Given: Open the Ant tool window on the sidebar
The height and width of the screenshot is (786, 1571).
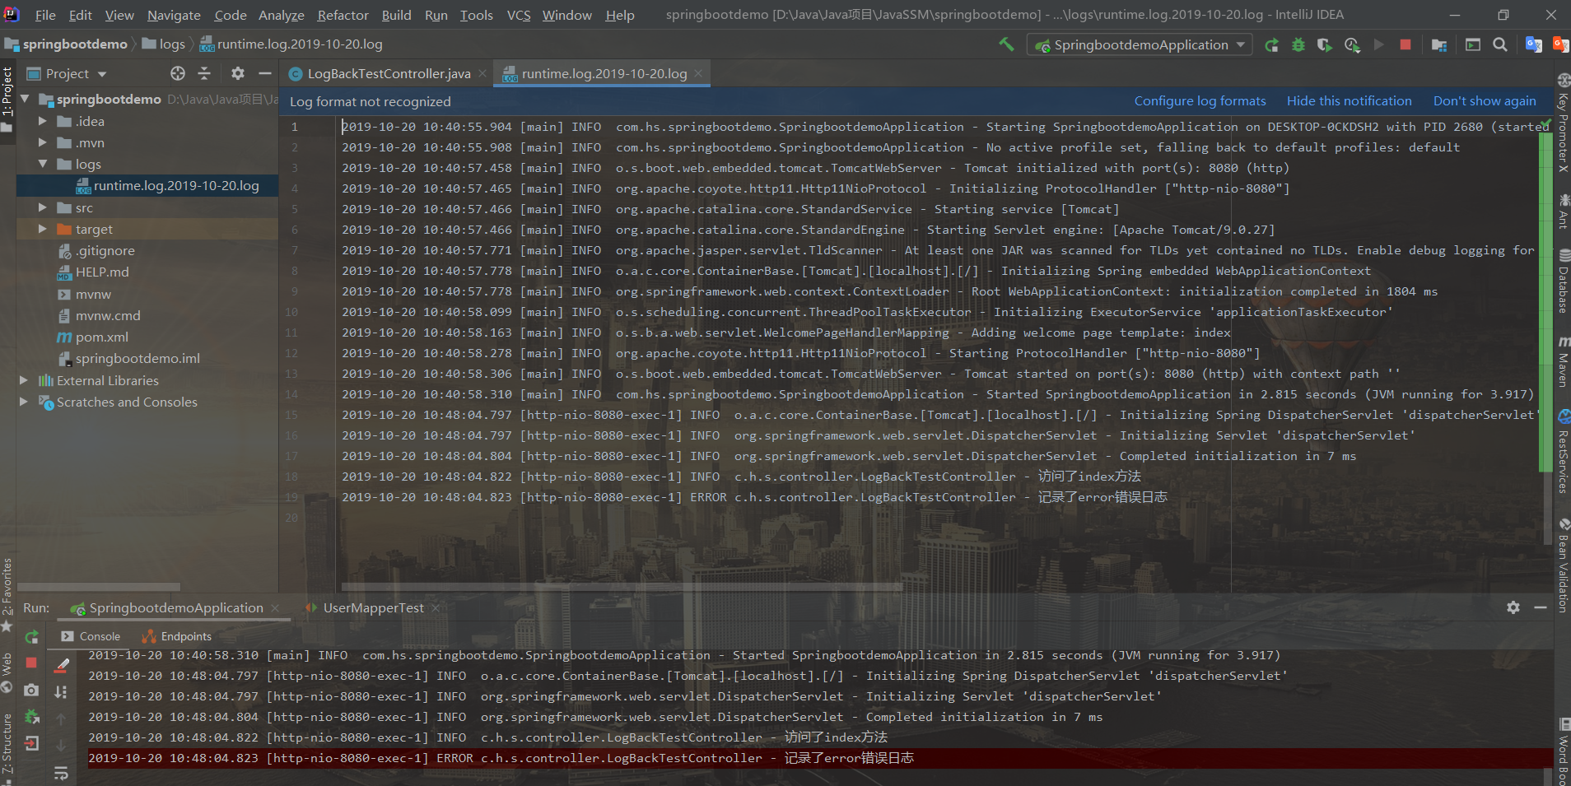Looking at the screenshot, I should pyautogui.click(x=1563, y=212).
